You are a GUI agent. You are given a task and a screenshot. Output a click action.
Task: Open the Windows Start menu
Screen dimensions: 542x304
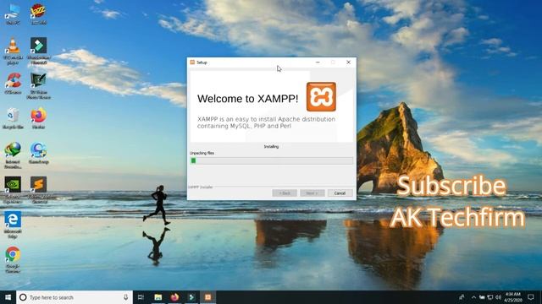click(x=8, y=297)
